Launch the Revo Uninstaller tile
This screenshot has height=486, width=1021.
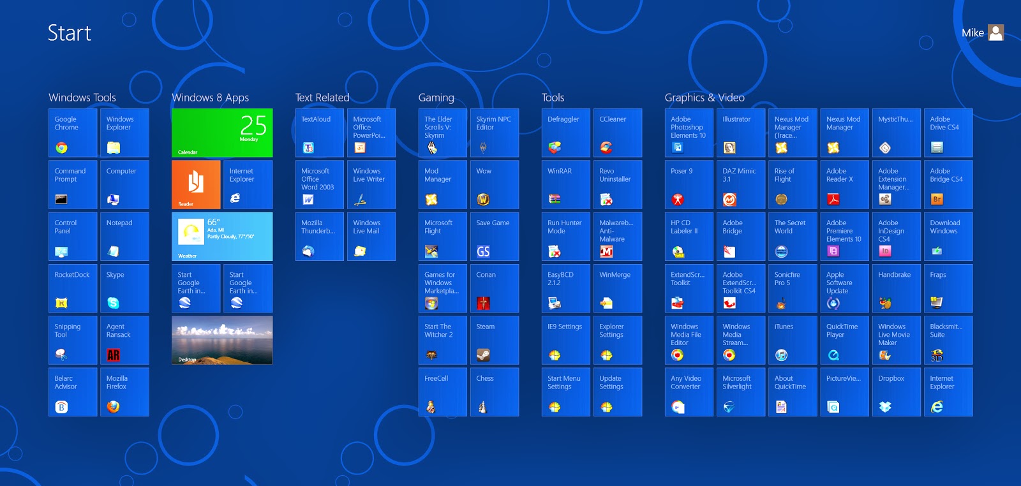pos(618,184)
